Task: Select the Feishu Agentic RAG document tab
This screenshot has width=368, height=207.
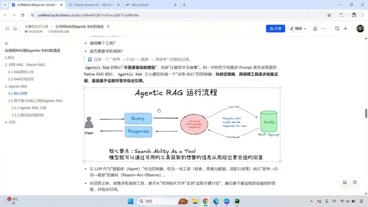Action: [37, 5]
